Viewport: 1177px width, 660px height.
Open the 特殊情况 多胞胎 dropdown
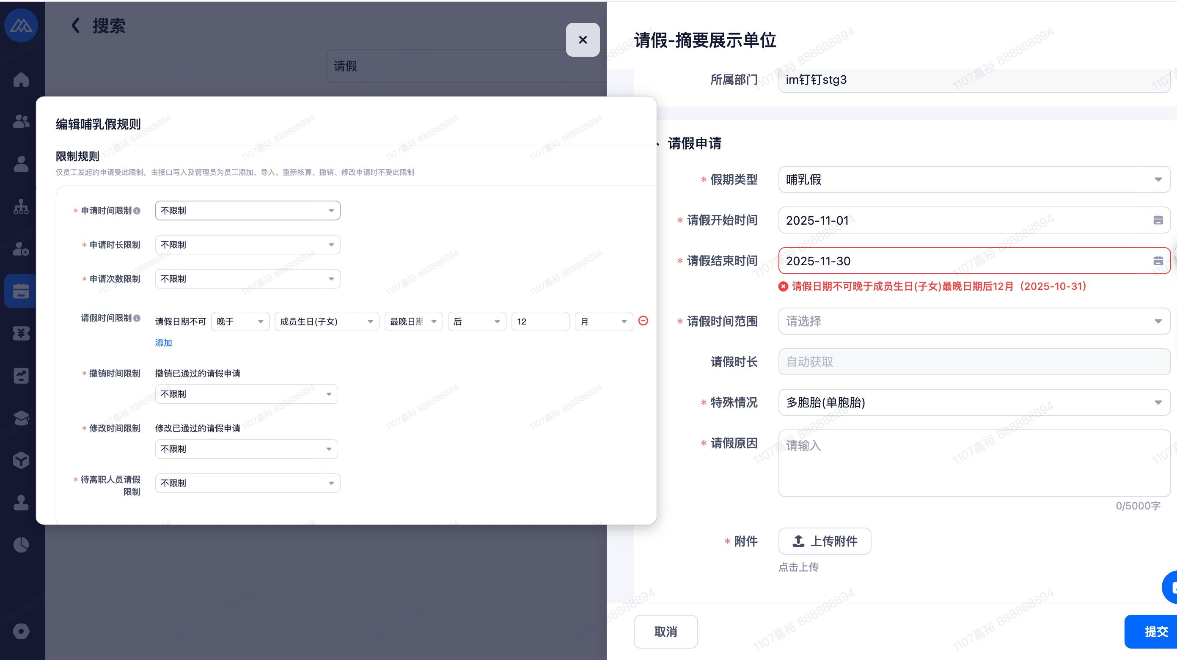tap(973, 402)
